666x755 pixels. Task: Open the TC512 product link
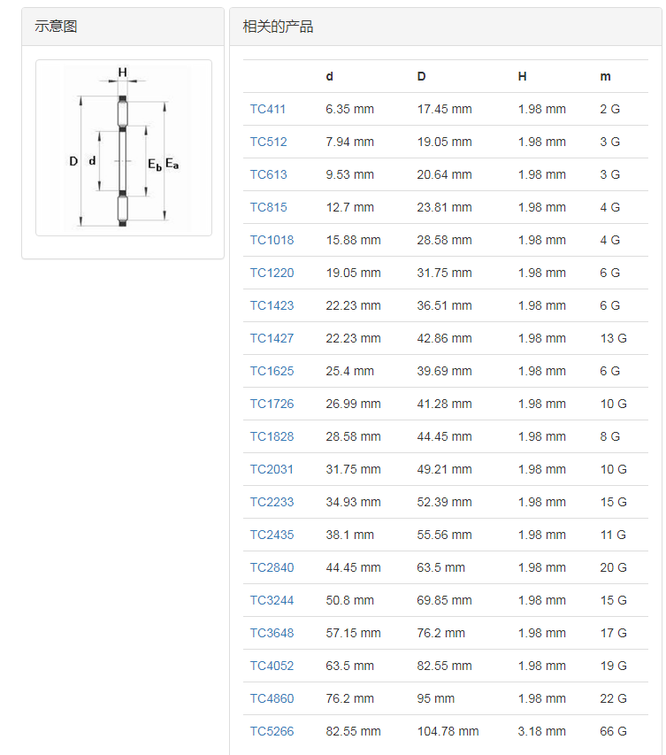[266, 142]
